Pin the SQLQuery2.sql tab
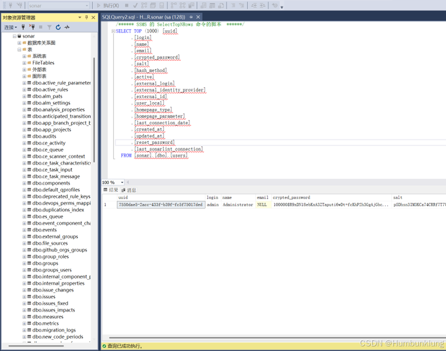The image size is (446, 351). [x=191, y=17]
